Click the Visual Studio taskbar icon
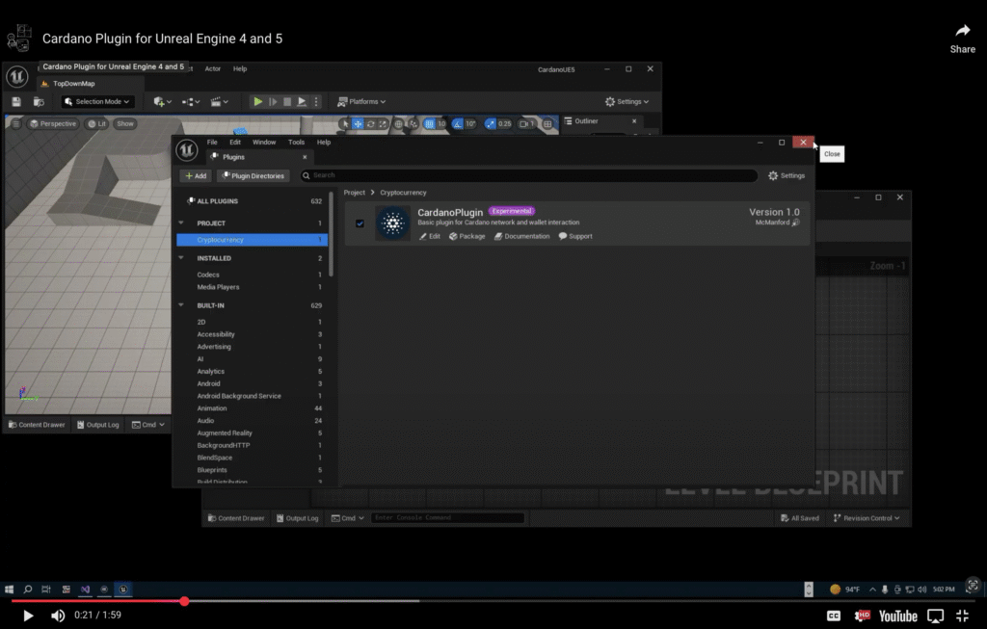The height and width of the screenshot is (629, 987). coord(85,590)
